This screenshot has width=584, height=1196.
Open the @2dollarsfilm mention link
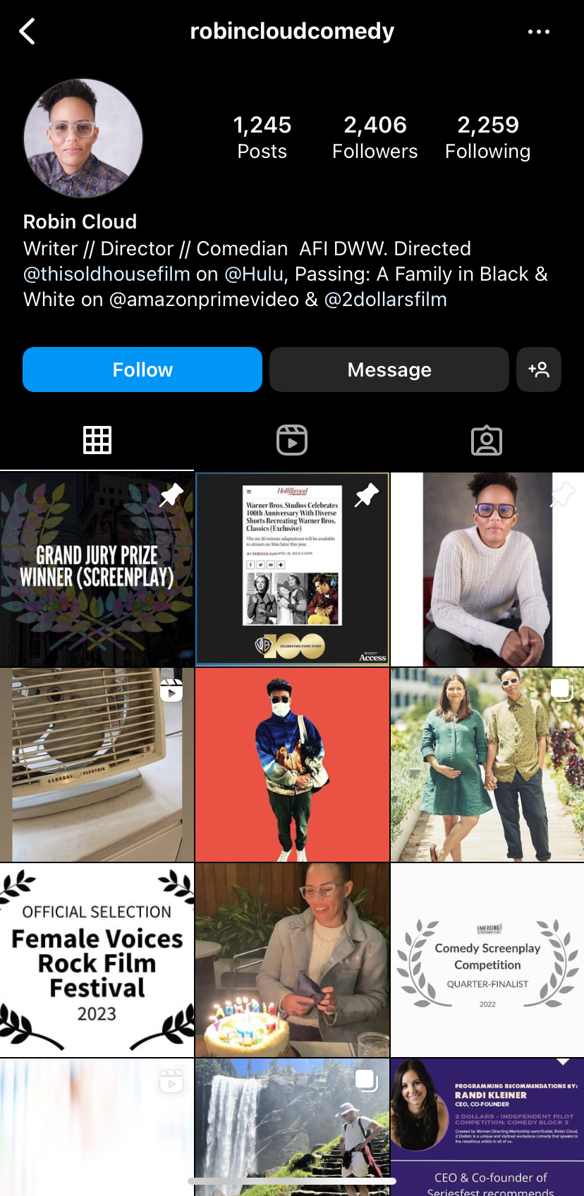(385, 299)
